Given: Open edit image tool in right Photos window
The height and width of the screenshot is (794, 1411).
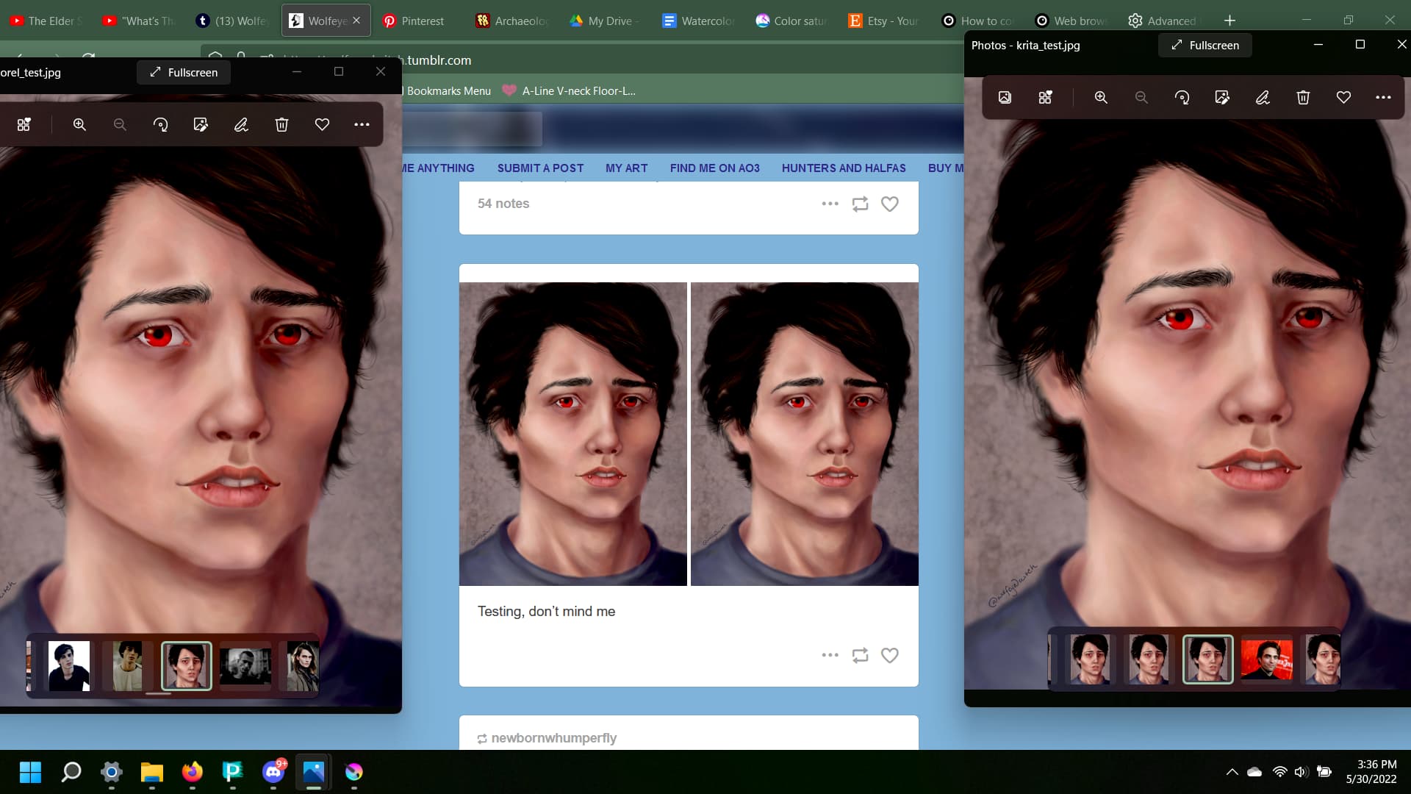Looking at the screenshot, I should [x=1222, y=98].
